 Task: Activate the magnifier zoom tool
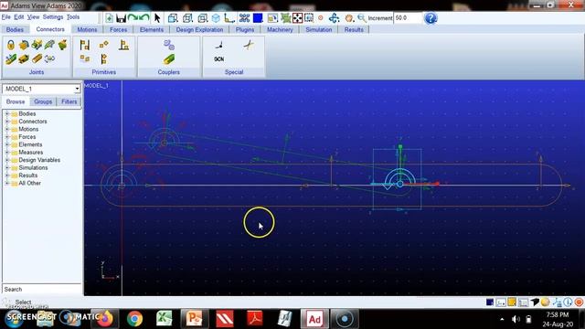[362, 18]
